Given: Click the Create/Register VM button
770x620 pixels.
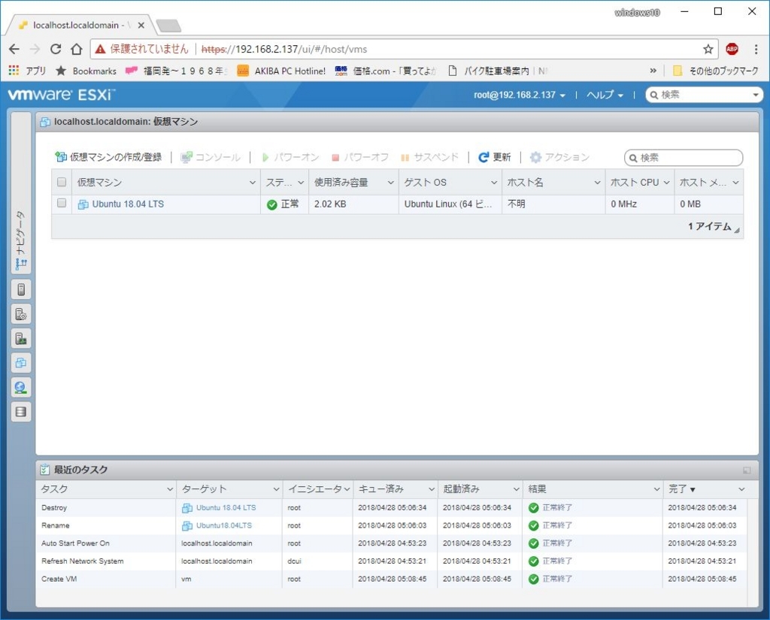Looking at the screenshot, I should coord(108,157).
